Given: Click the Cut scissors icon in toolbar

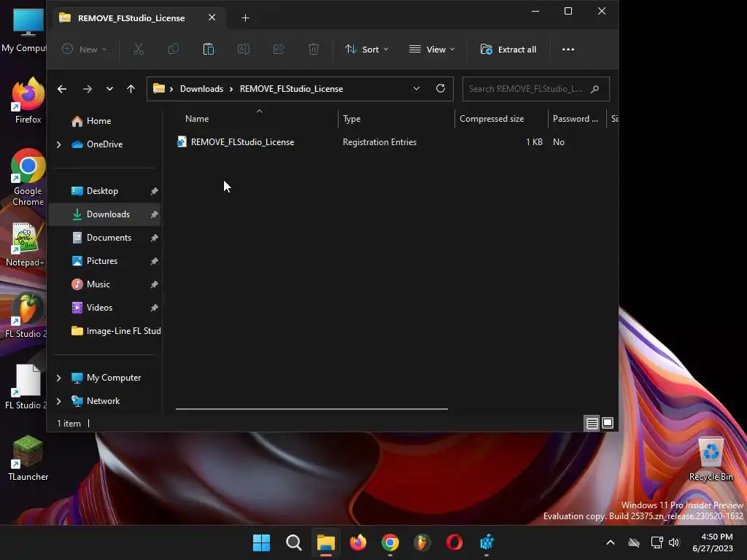Looking at the screenshot, I should coord(138,49).
